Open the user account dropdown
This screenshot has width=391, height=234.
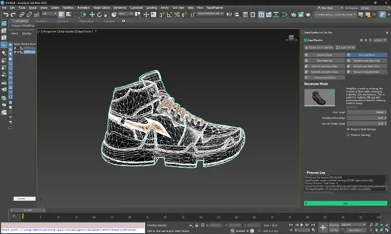pos(330,8)
